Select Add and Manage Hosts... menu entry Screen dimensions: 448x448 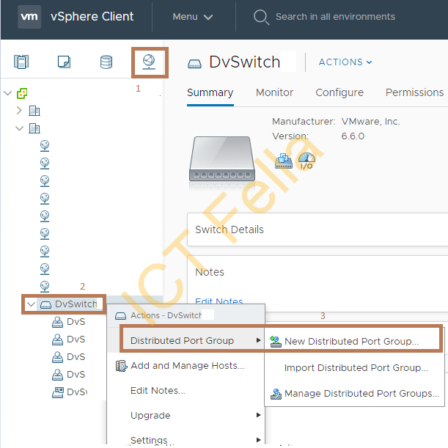pos(187,366)
